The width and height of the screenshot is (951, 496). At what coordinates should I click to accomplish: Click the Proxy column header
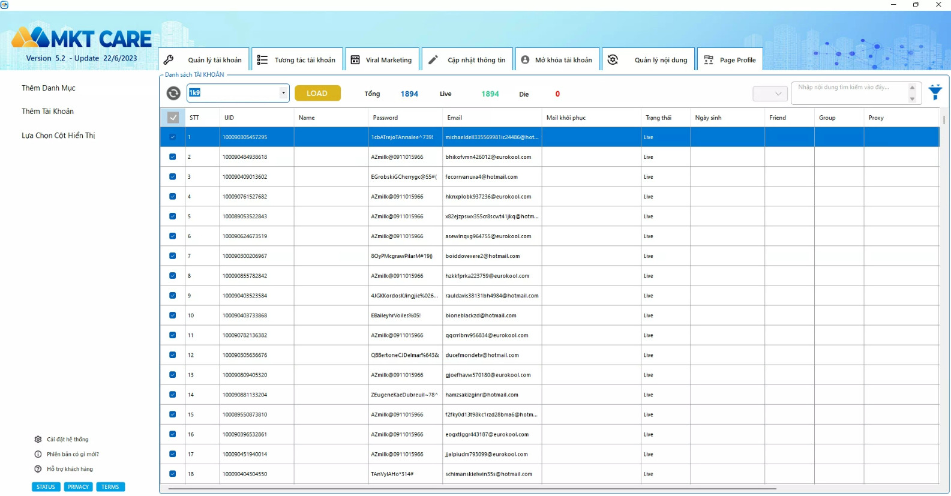point(901,118)
